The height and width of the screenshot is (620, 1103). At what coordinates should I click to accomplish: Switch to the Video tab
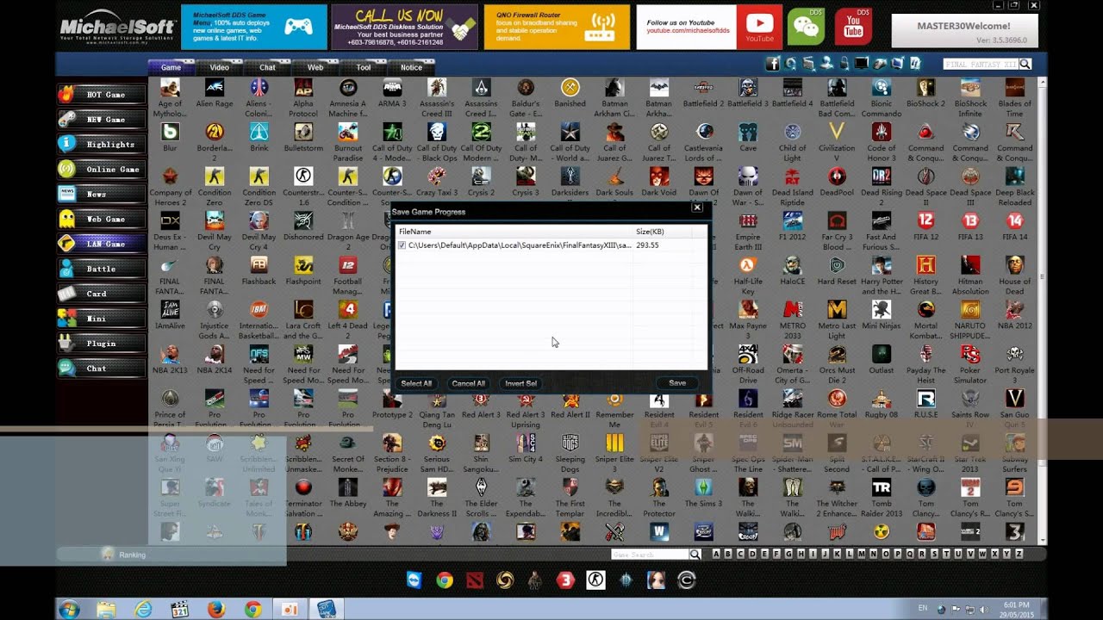click(x=220, y=67)
